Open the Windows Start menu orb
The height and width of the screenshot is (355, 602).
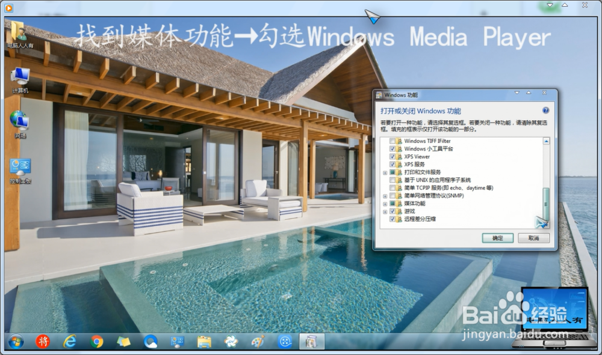click(16, 341)
